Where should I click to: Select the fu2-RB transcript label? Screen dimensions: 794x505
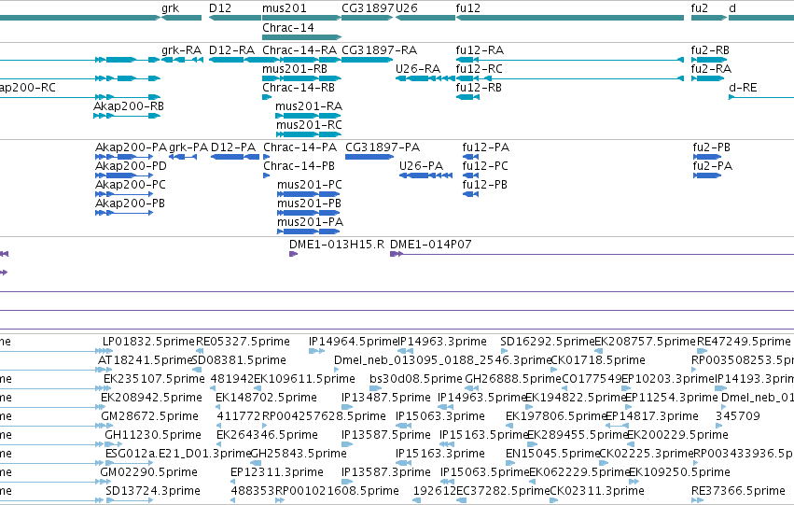click(710, 50)
